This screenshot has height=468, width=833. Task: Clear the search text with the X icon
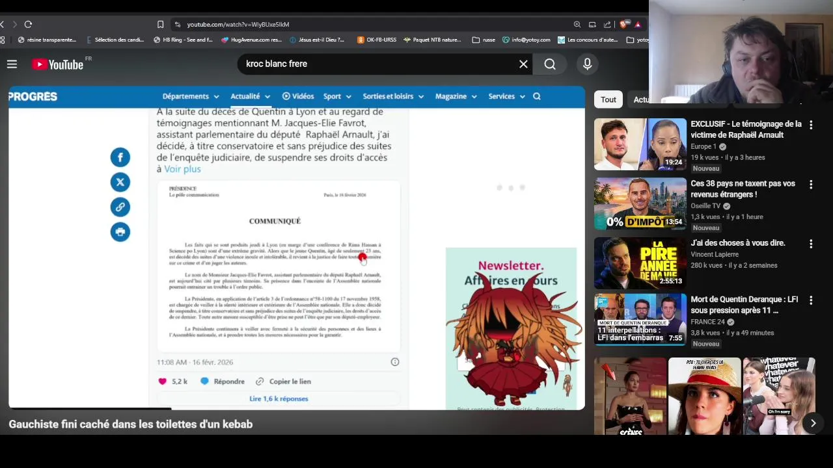523,64
